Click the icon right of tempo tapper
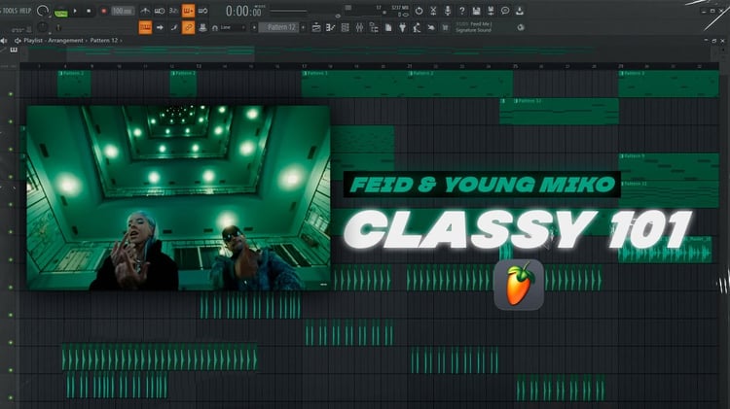The image size is (730, 409). tap(431, 28)
